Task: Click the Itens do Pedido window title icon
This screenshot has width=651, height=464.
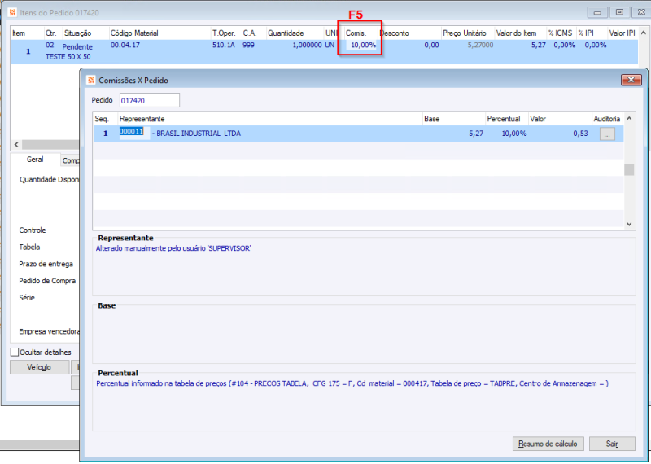Action: [x=12, y=12]
